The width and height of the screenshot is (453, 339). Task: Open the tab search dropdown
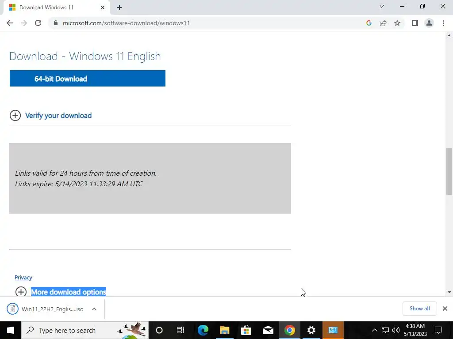(x=382, y=6)
